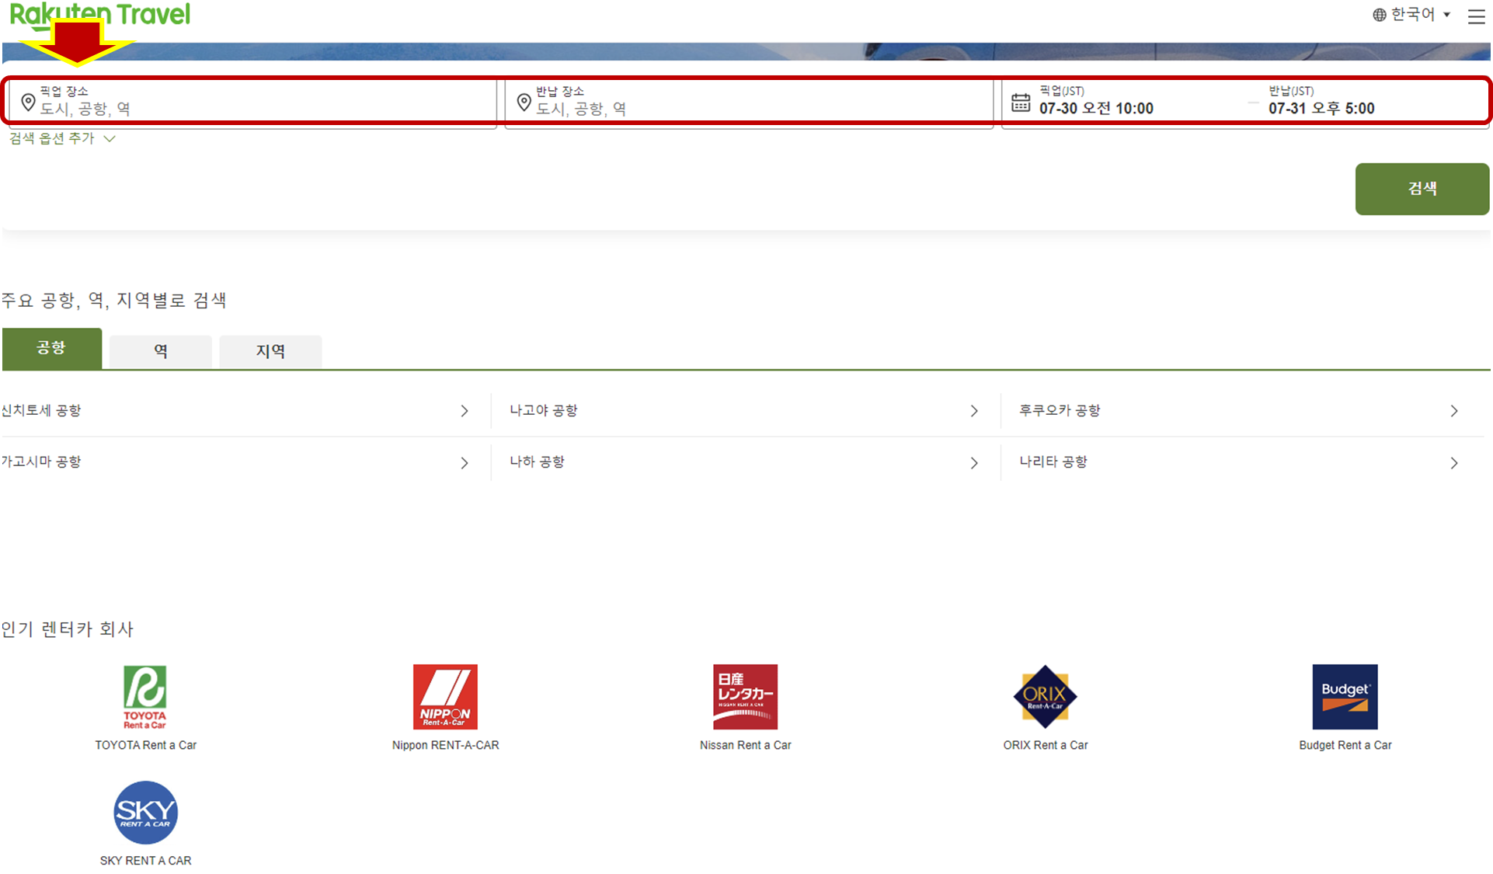Open the 반납(JST) time selector

(1322, 108)
